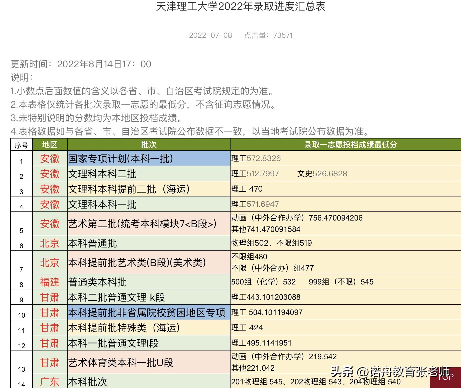Click the 艺术第二批(统考本科模块7<B段>) cell
Image resolution: width=461 pixels, height=388 pixels.
coord(149,224)
